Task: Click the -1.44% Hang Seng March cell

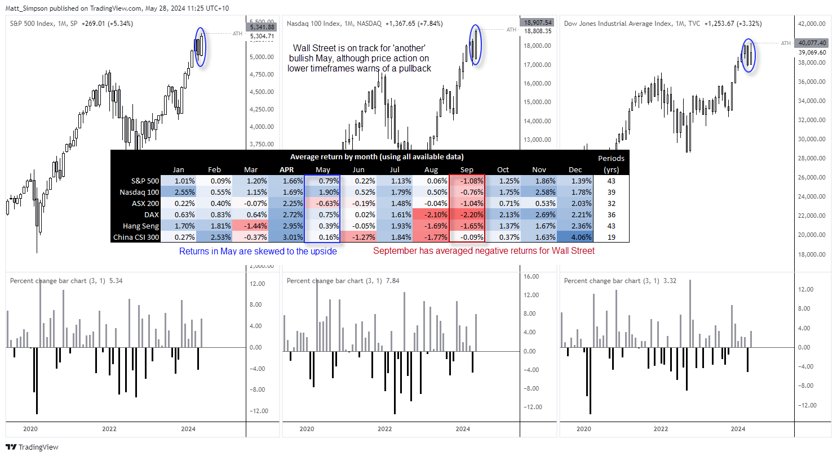Action: point(250,226)
